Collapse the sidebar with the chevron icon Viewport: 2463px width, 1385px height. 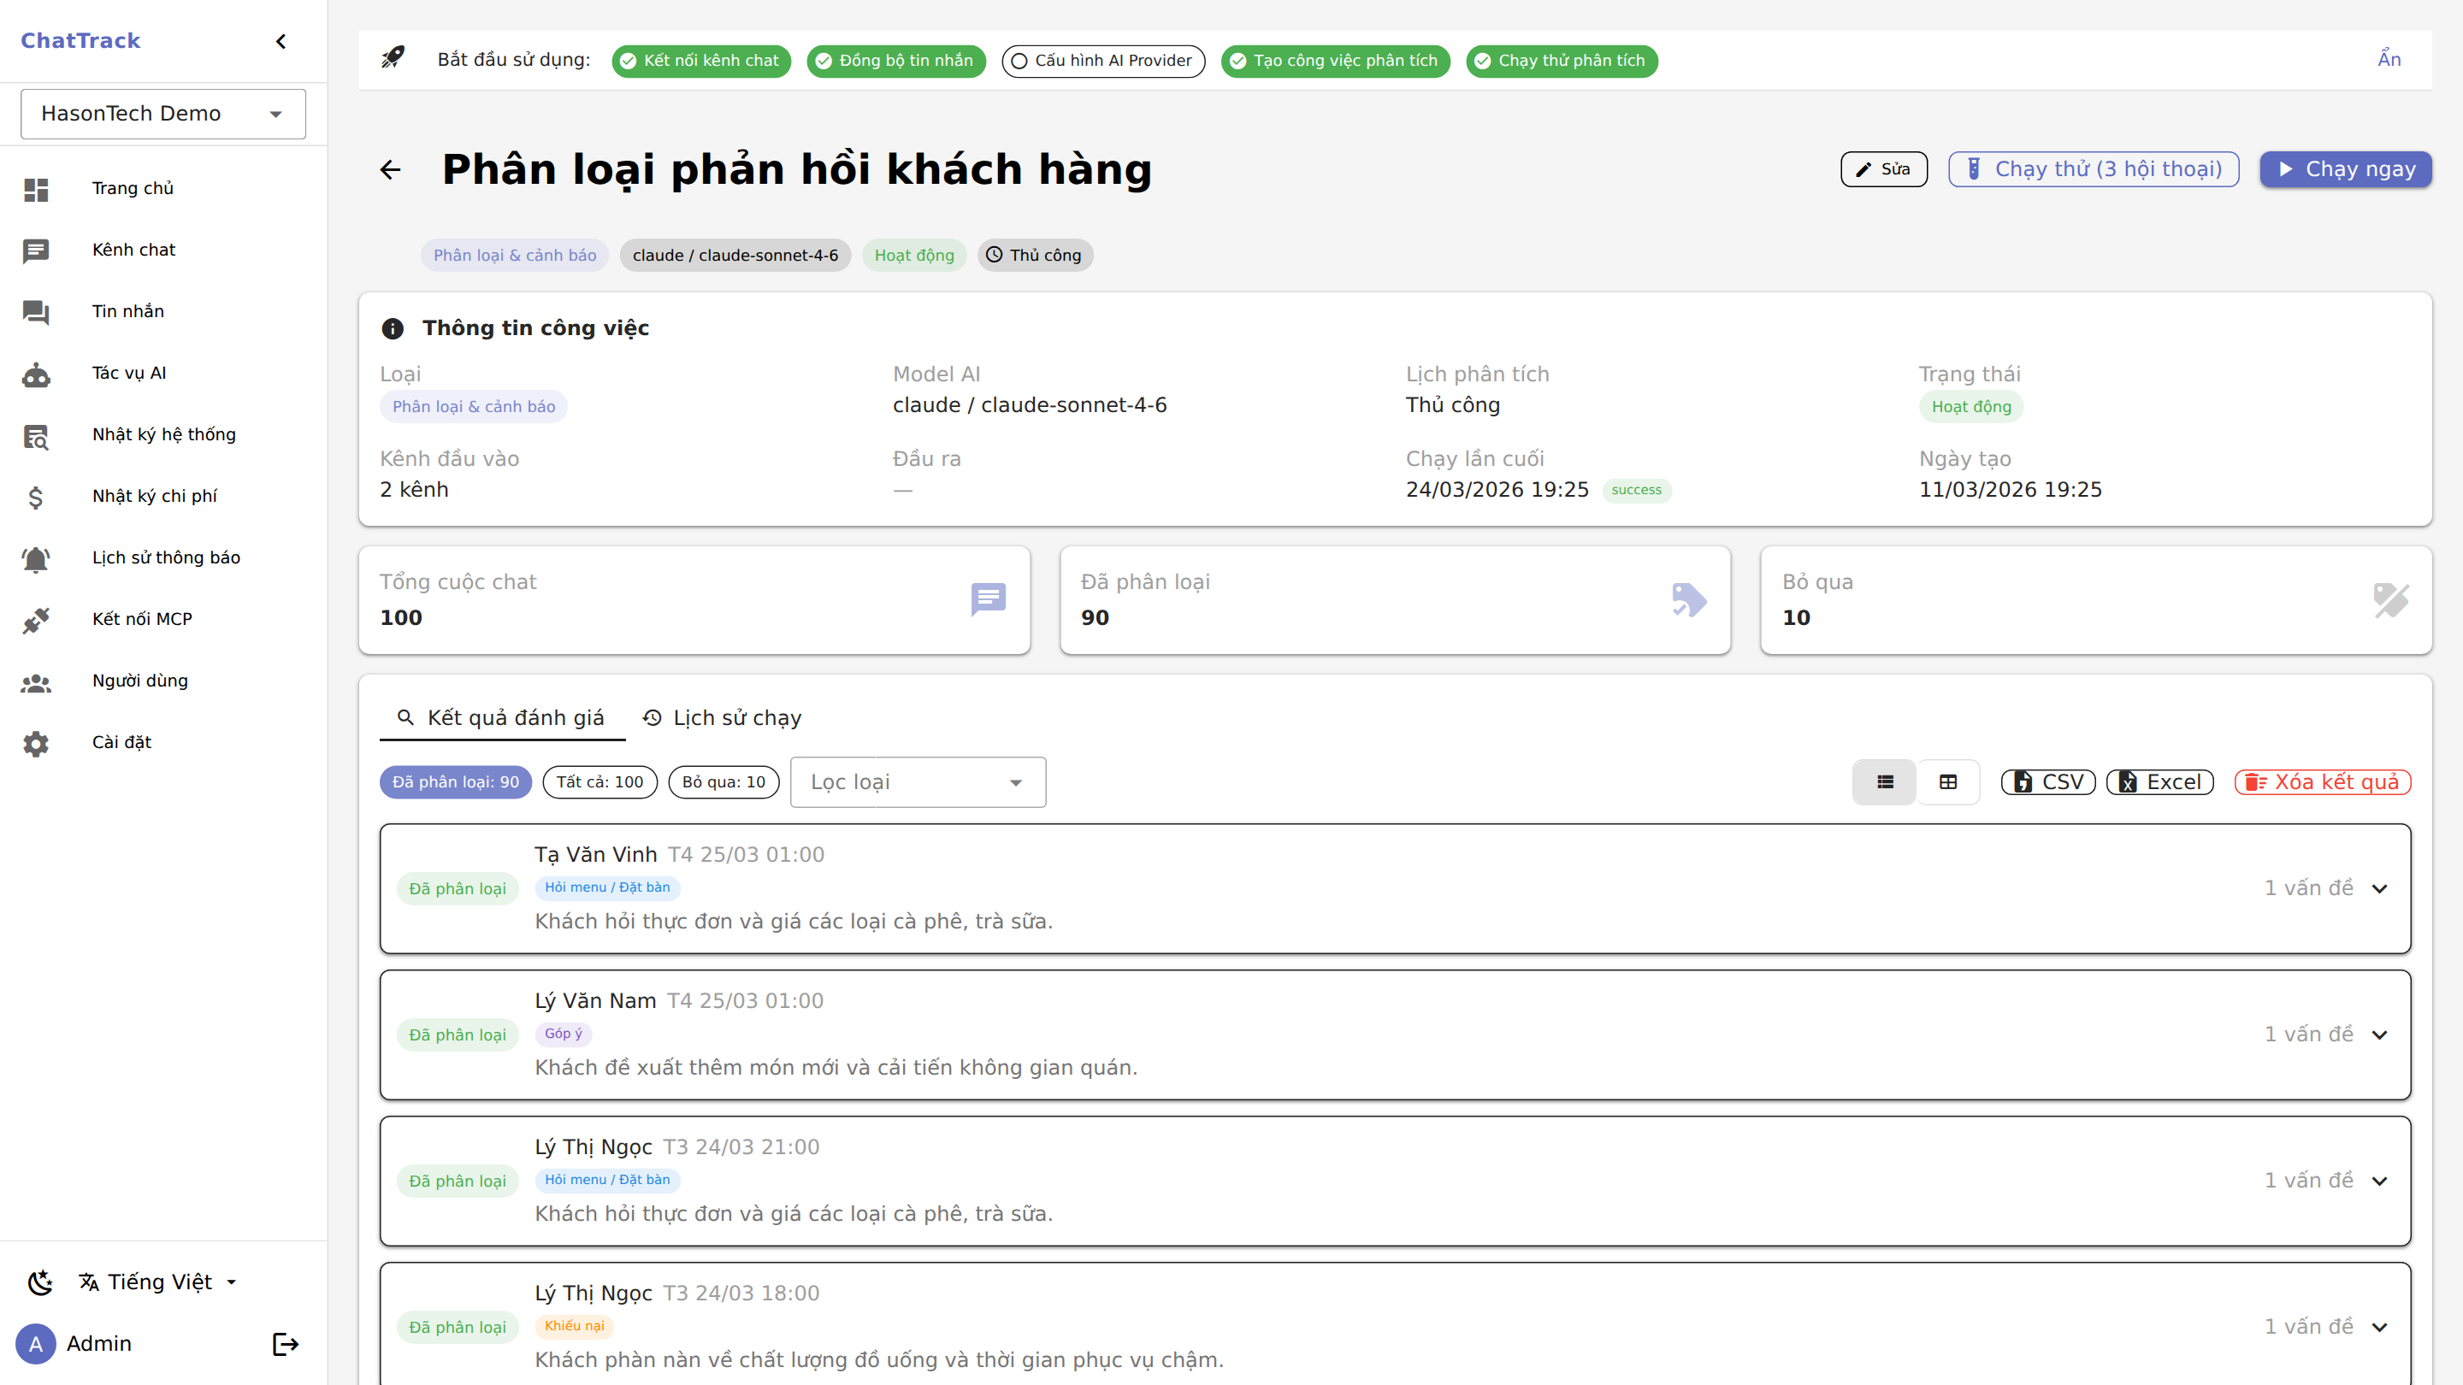pos(281,41)
